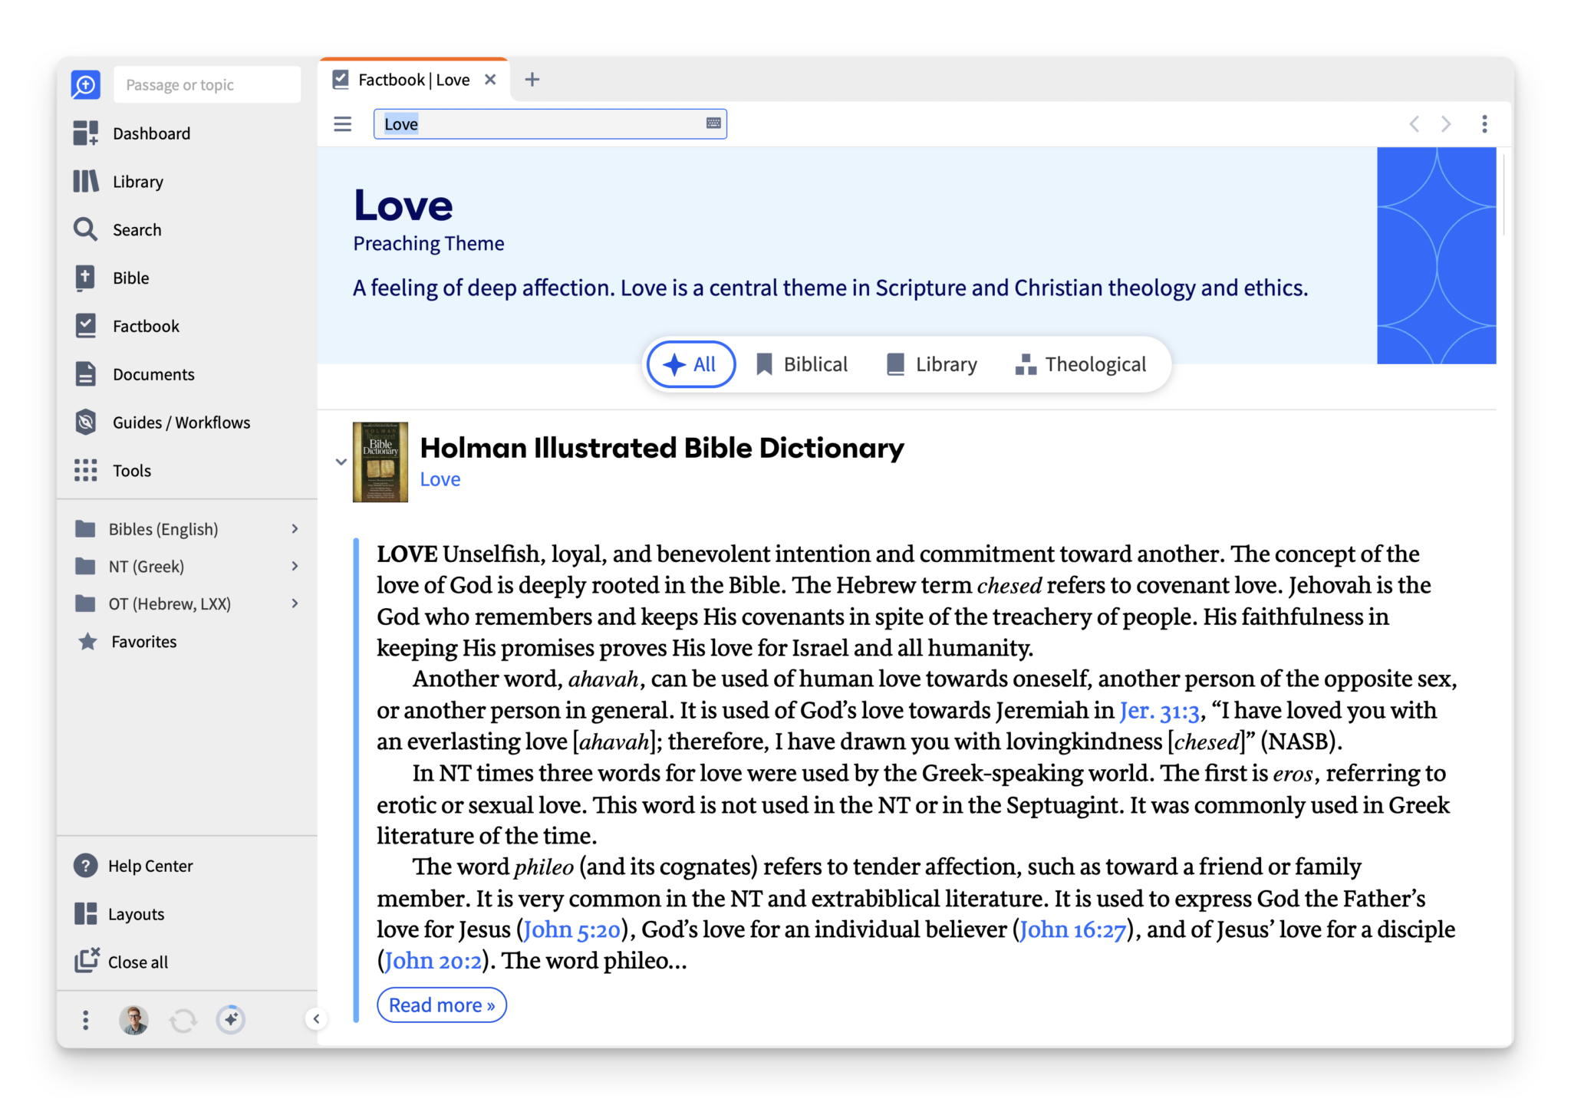Open a Bible via the sidebar icon
Viewport: 1571px width, 1105px height.
(x=130, y=278)
